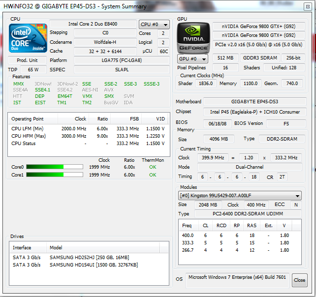The image size is (316, 297).
Task: Click the EM64T feature label
Action: (65, 96)
